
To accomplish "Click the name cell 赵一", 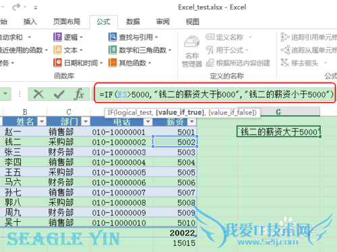I will [x=24, y=132].
